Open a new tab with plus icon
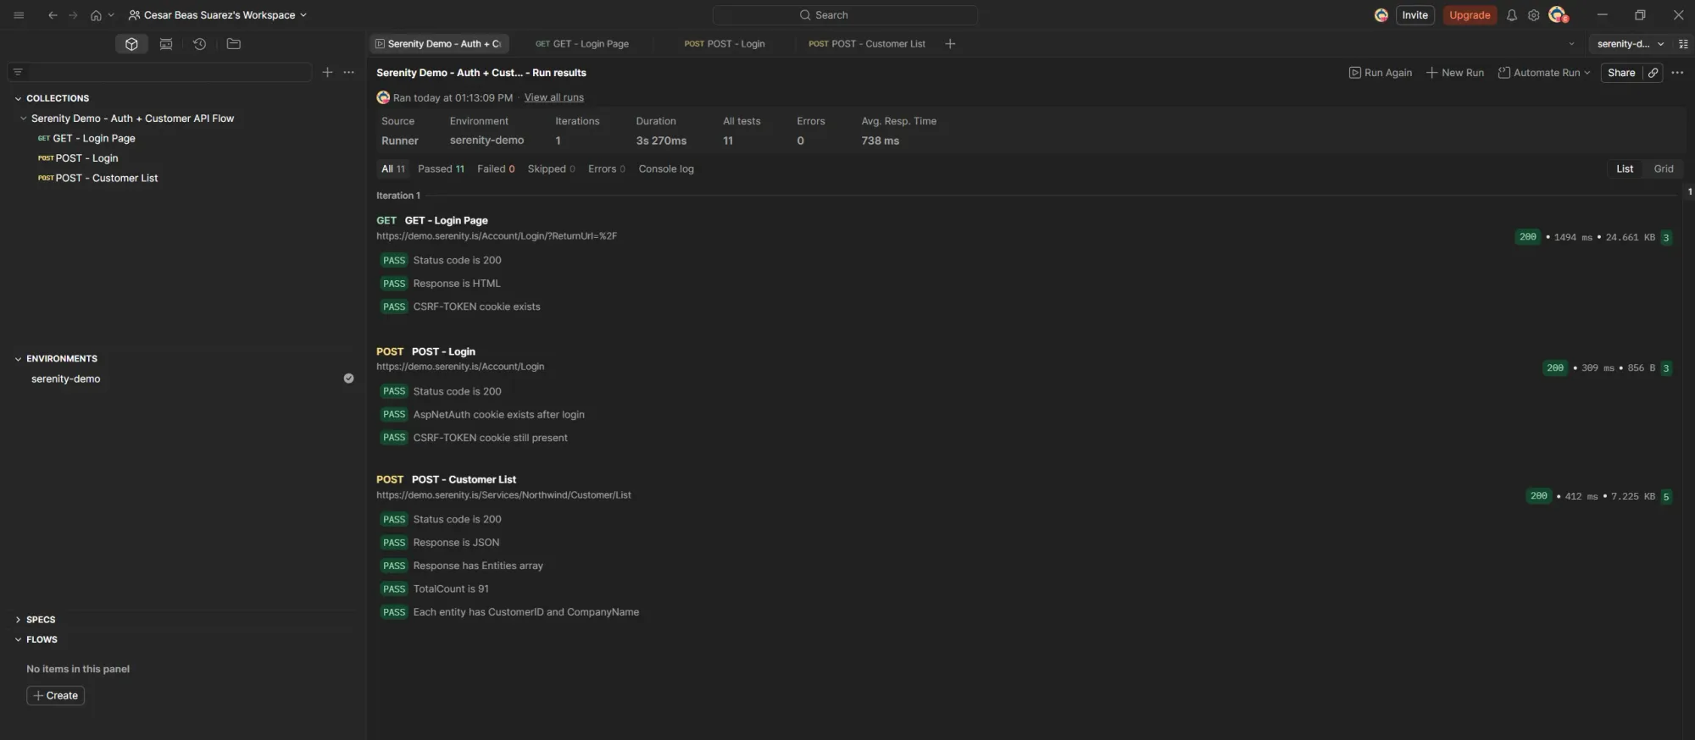Screen dimensions: 1695x740 click(950, 44)
